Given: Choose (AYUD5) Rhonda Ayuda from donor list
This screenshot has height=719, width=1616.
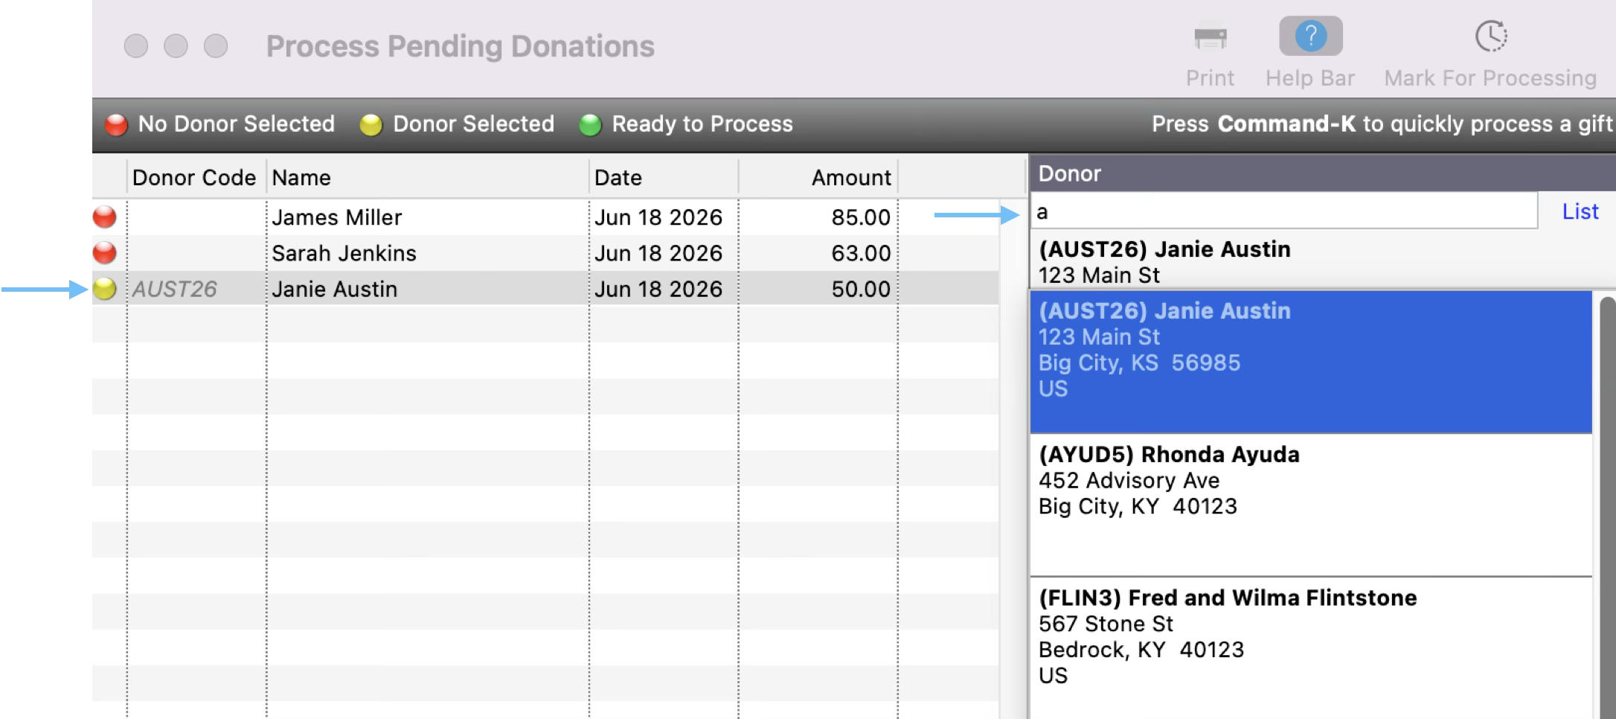Looking at the screenshot, I should click(x=1311, y=505).
